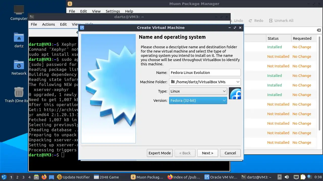
Task: Open the Type dropdown showing Linux
Action: tap(198, 91)
